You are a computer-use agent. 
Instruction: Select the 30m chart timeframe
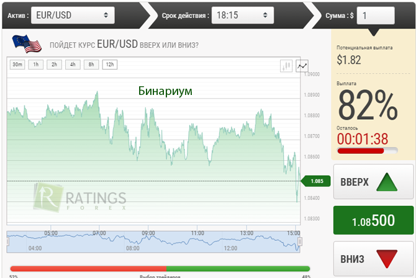[17, 65]
